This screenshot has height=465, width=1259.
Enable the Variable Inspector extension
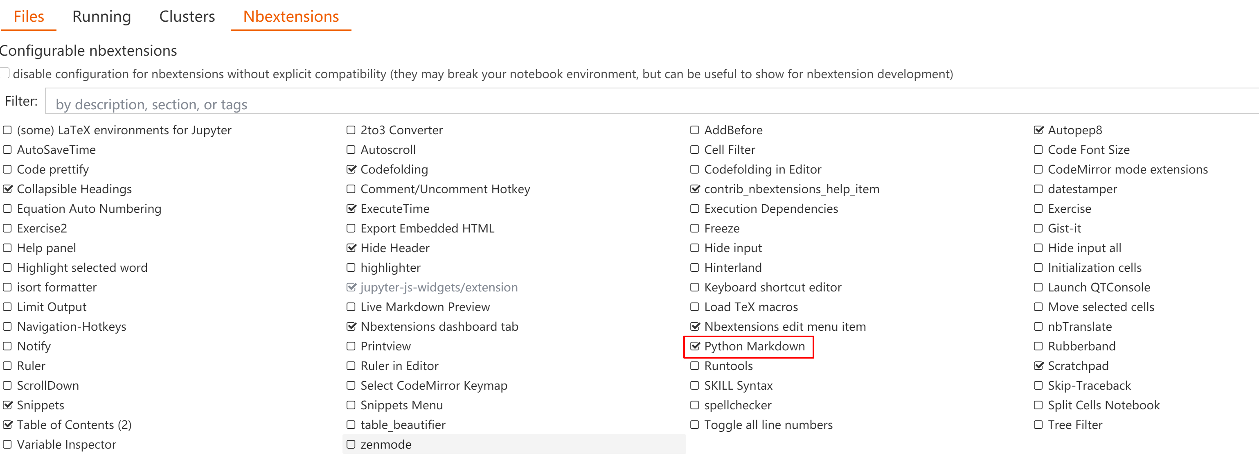click(x=7, y=445)
